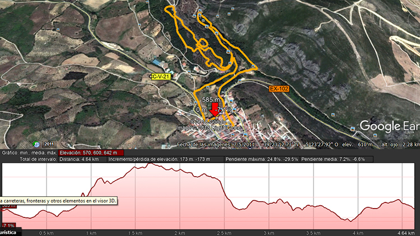Click the Pendiente máxima statistic
Screen dimensions: 420x236
coord(260,159)
